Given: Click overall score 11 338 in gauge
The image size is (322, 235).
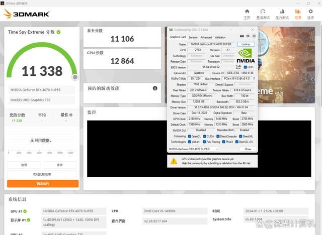Looking at the screenshot, I should tap(42, 71).
